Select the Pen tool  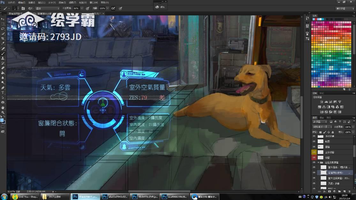(3, 88)
